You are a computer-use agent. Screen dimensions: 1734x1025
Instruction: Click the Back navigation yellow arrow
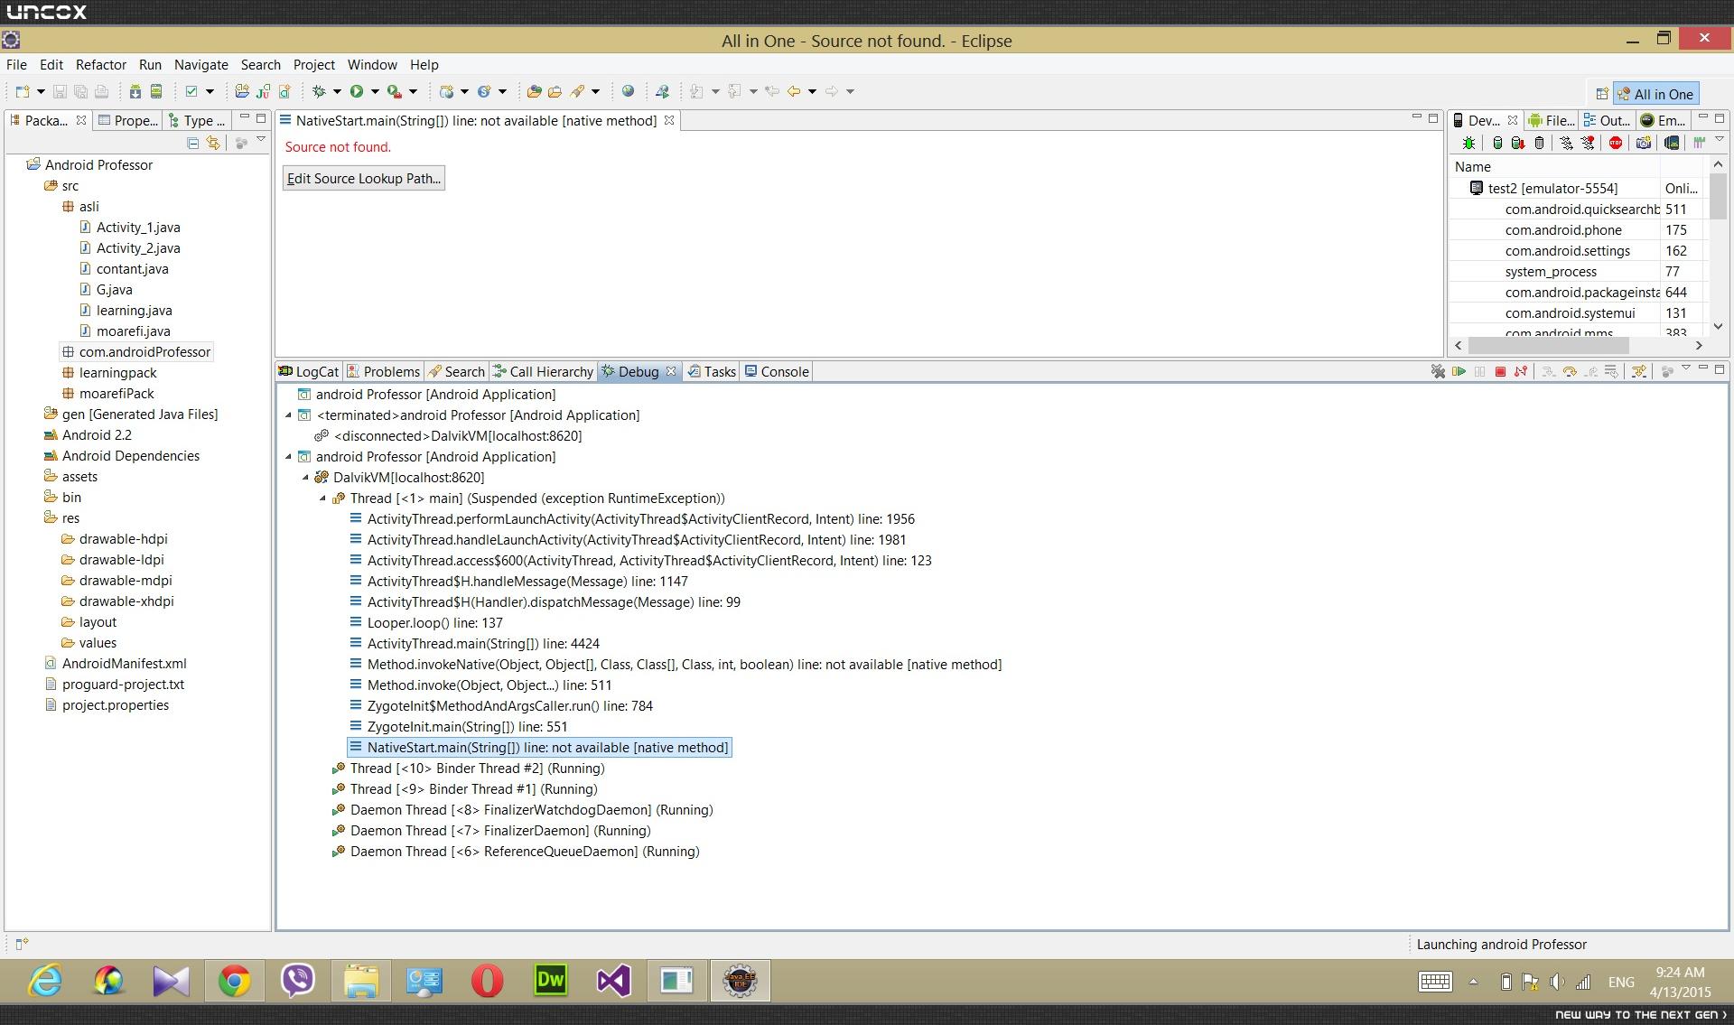pos(794,91)
